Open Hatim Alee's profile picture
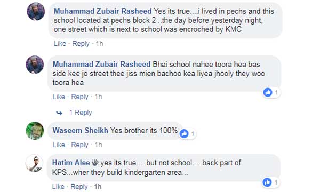The image size is (320, 192). 34,163
